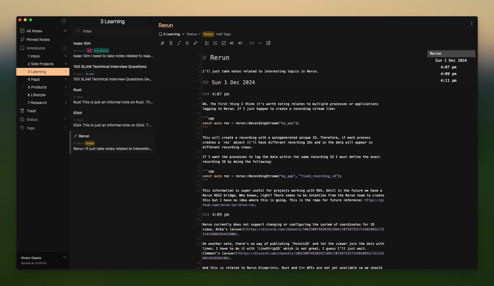
Task: Insert a horizontal rule from the toolbar
Action: [260, 43]
